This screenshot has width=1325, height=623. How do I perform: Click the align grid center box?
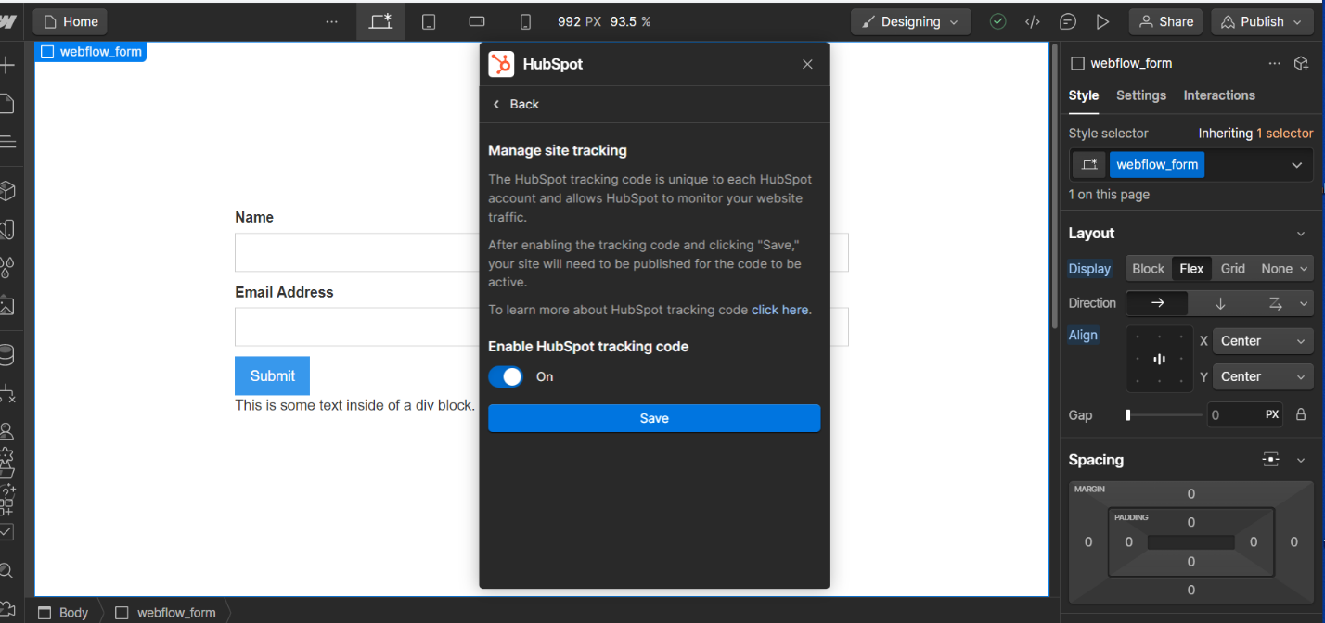click(x=1159, y=359)
